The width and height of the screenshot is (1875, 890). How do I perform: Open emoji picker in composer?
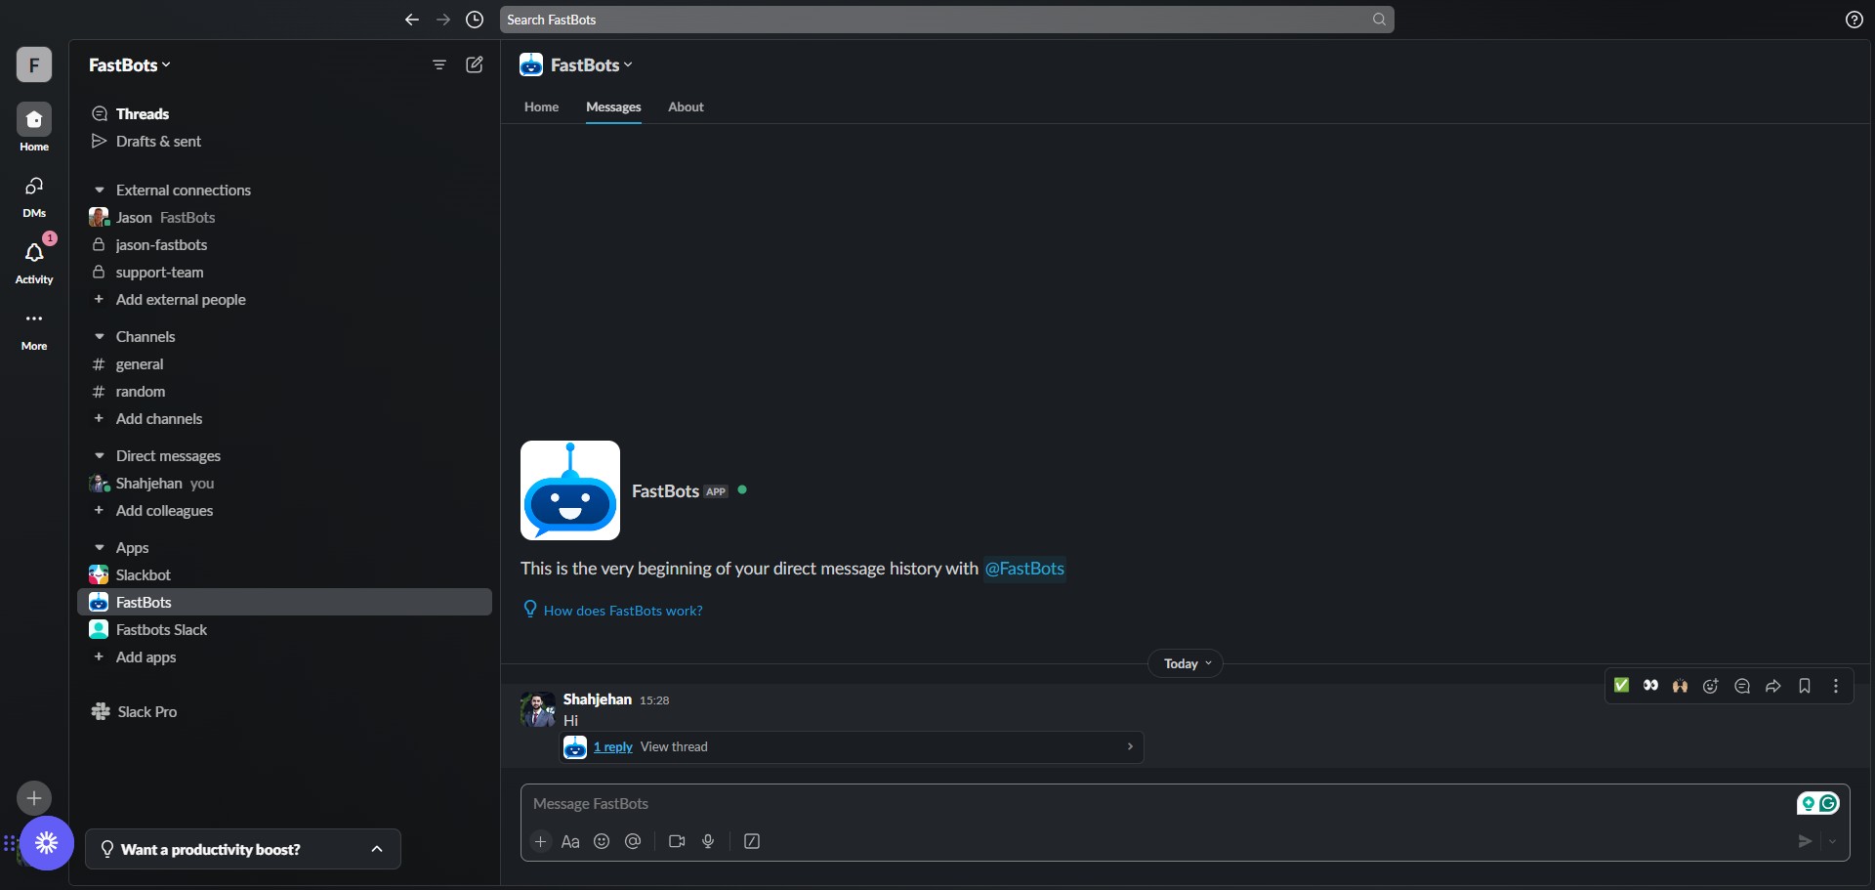602,841
